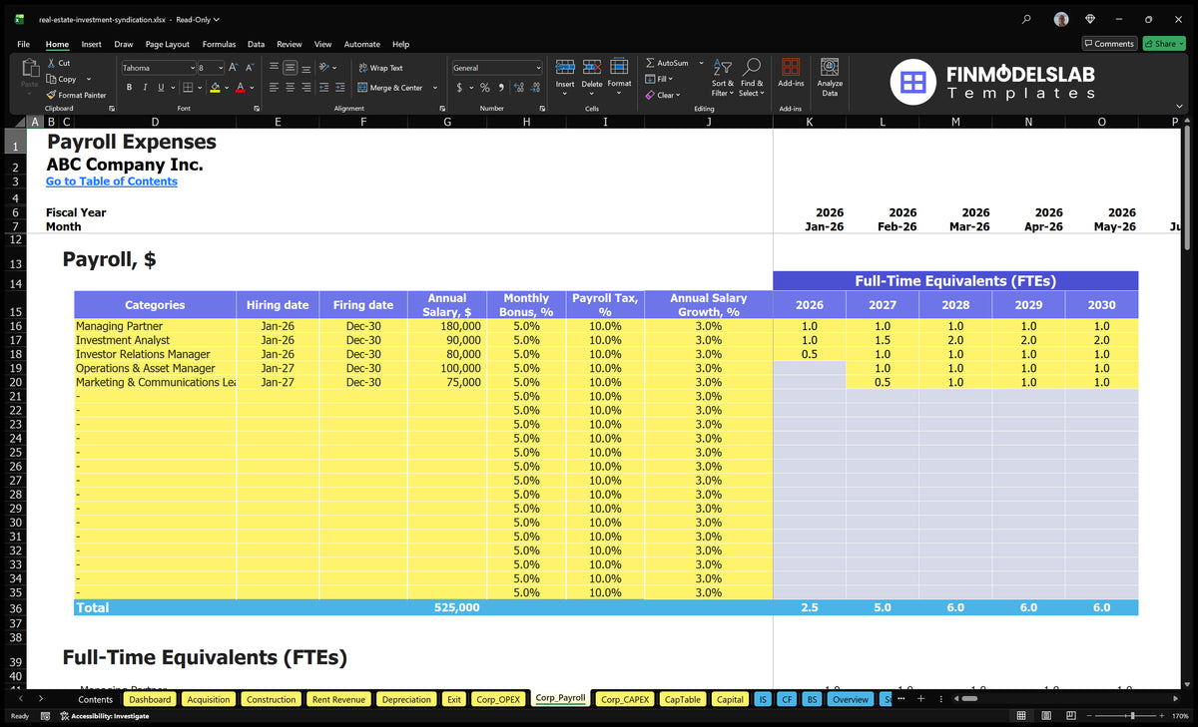
Task: Open the Merge & Center dropdown arrow
Action: tap(435, 88)
